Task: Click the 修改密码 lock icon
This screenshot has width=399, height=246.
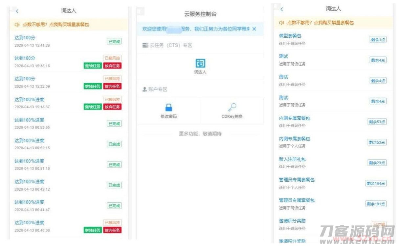Action: click(168, 108)
